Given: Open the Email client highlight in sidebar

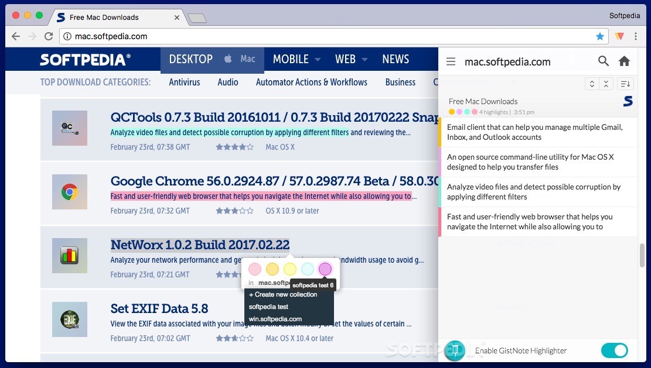Looking at the screenshot, I should (538, 132).
